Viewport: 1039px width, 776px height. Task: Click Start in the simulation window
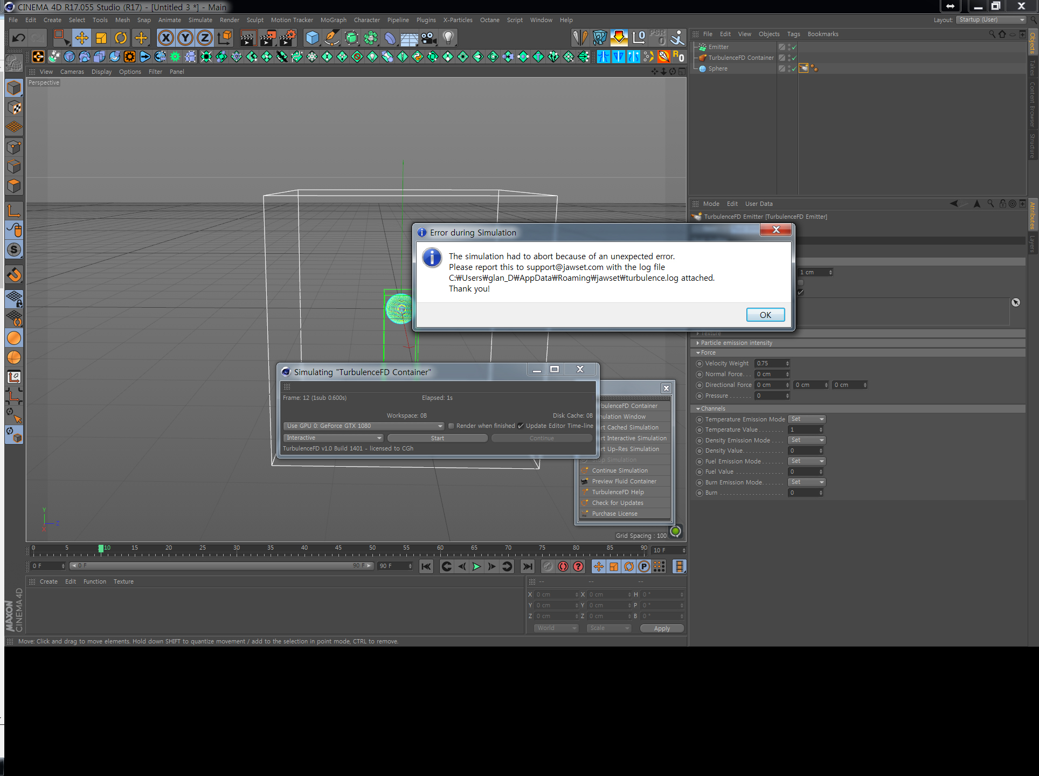(437, 438)
